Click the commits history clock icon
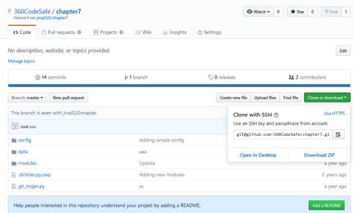The height and width of the screenshot is (213, 354). point(38,78)
